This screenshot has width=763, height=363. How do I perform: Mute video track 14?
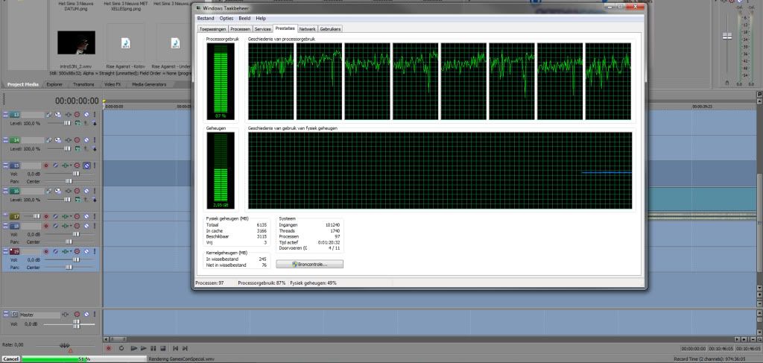click(86, 140)
